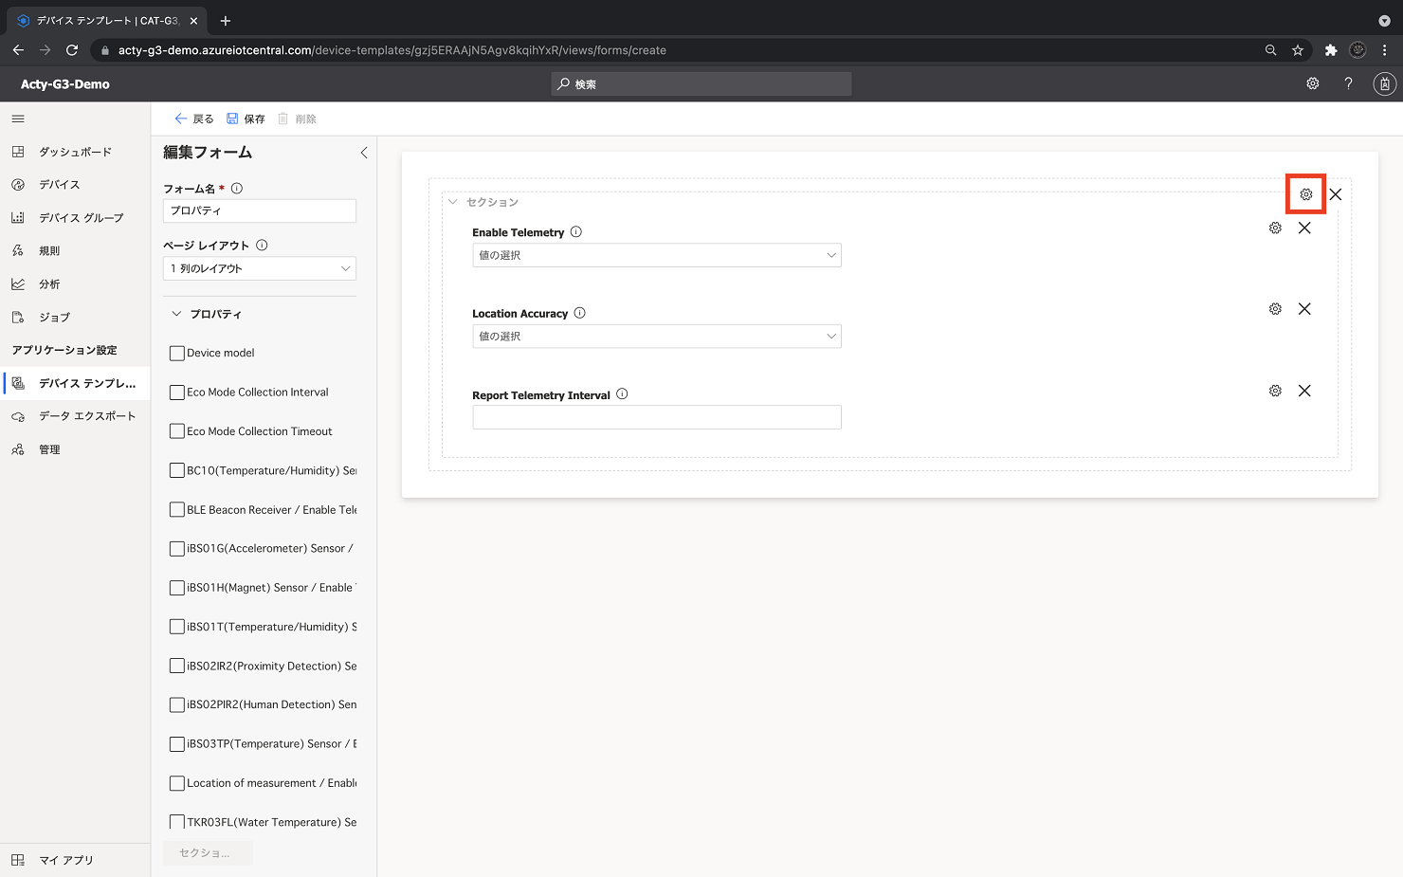Collapse the セクション chevron

(x=453, y=202)
